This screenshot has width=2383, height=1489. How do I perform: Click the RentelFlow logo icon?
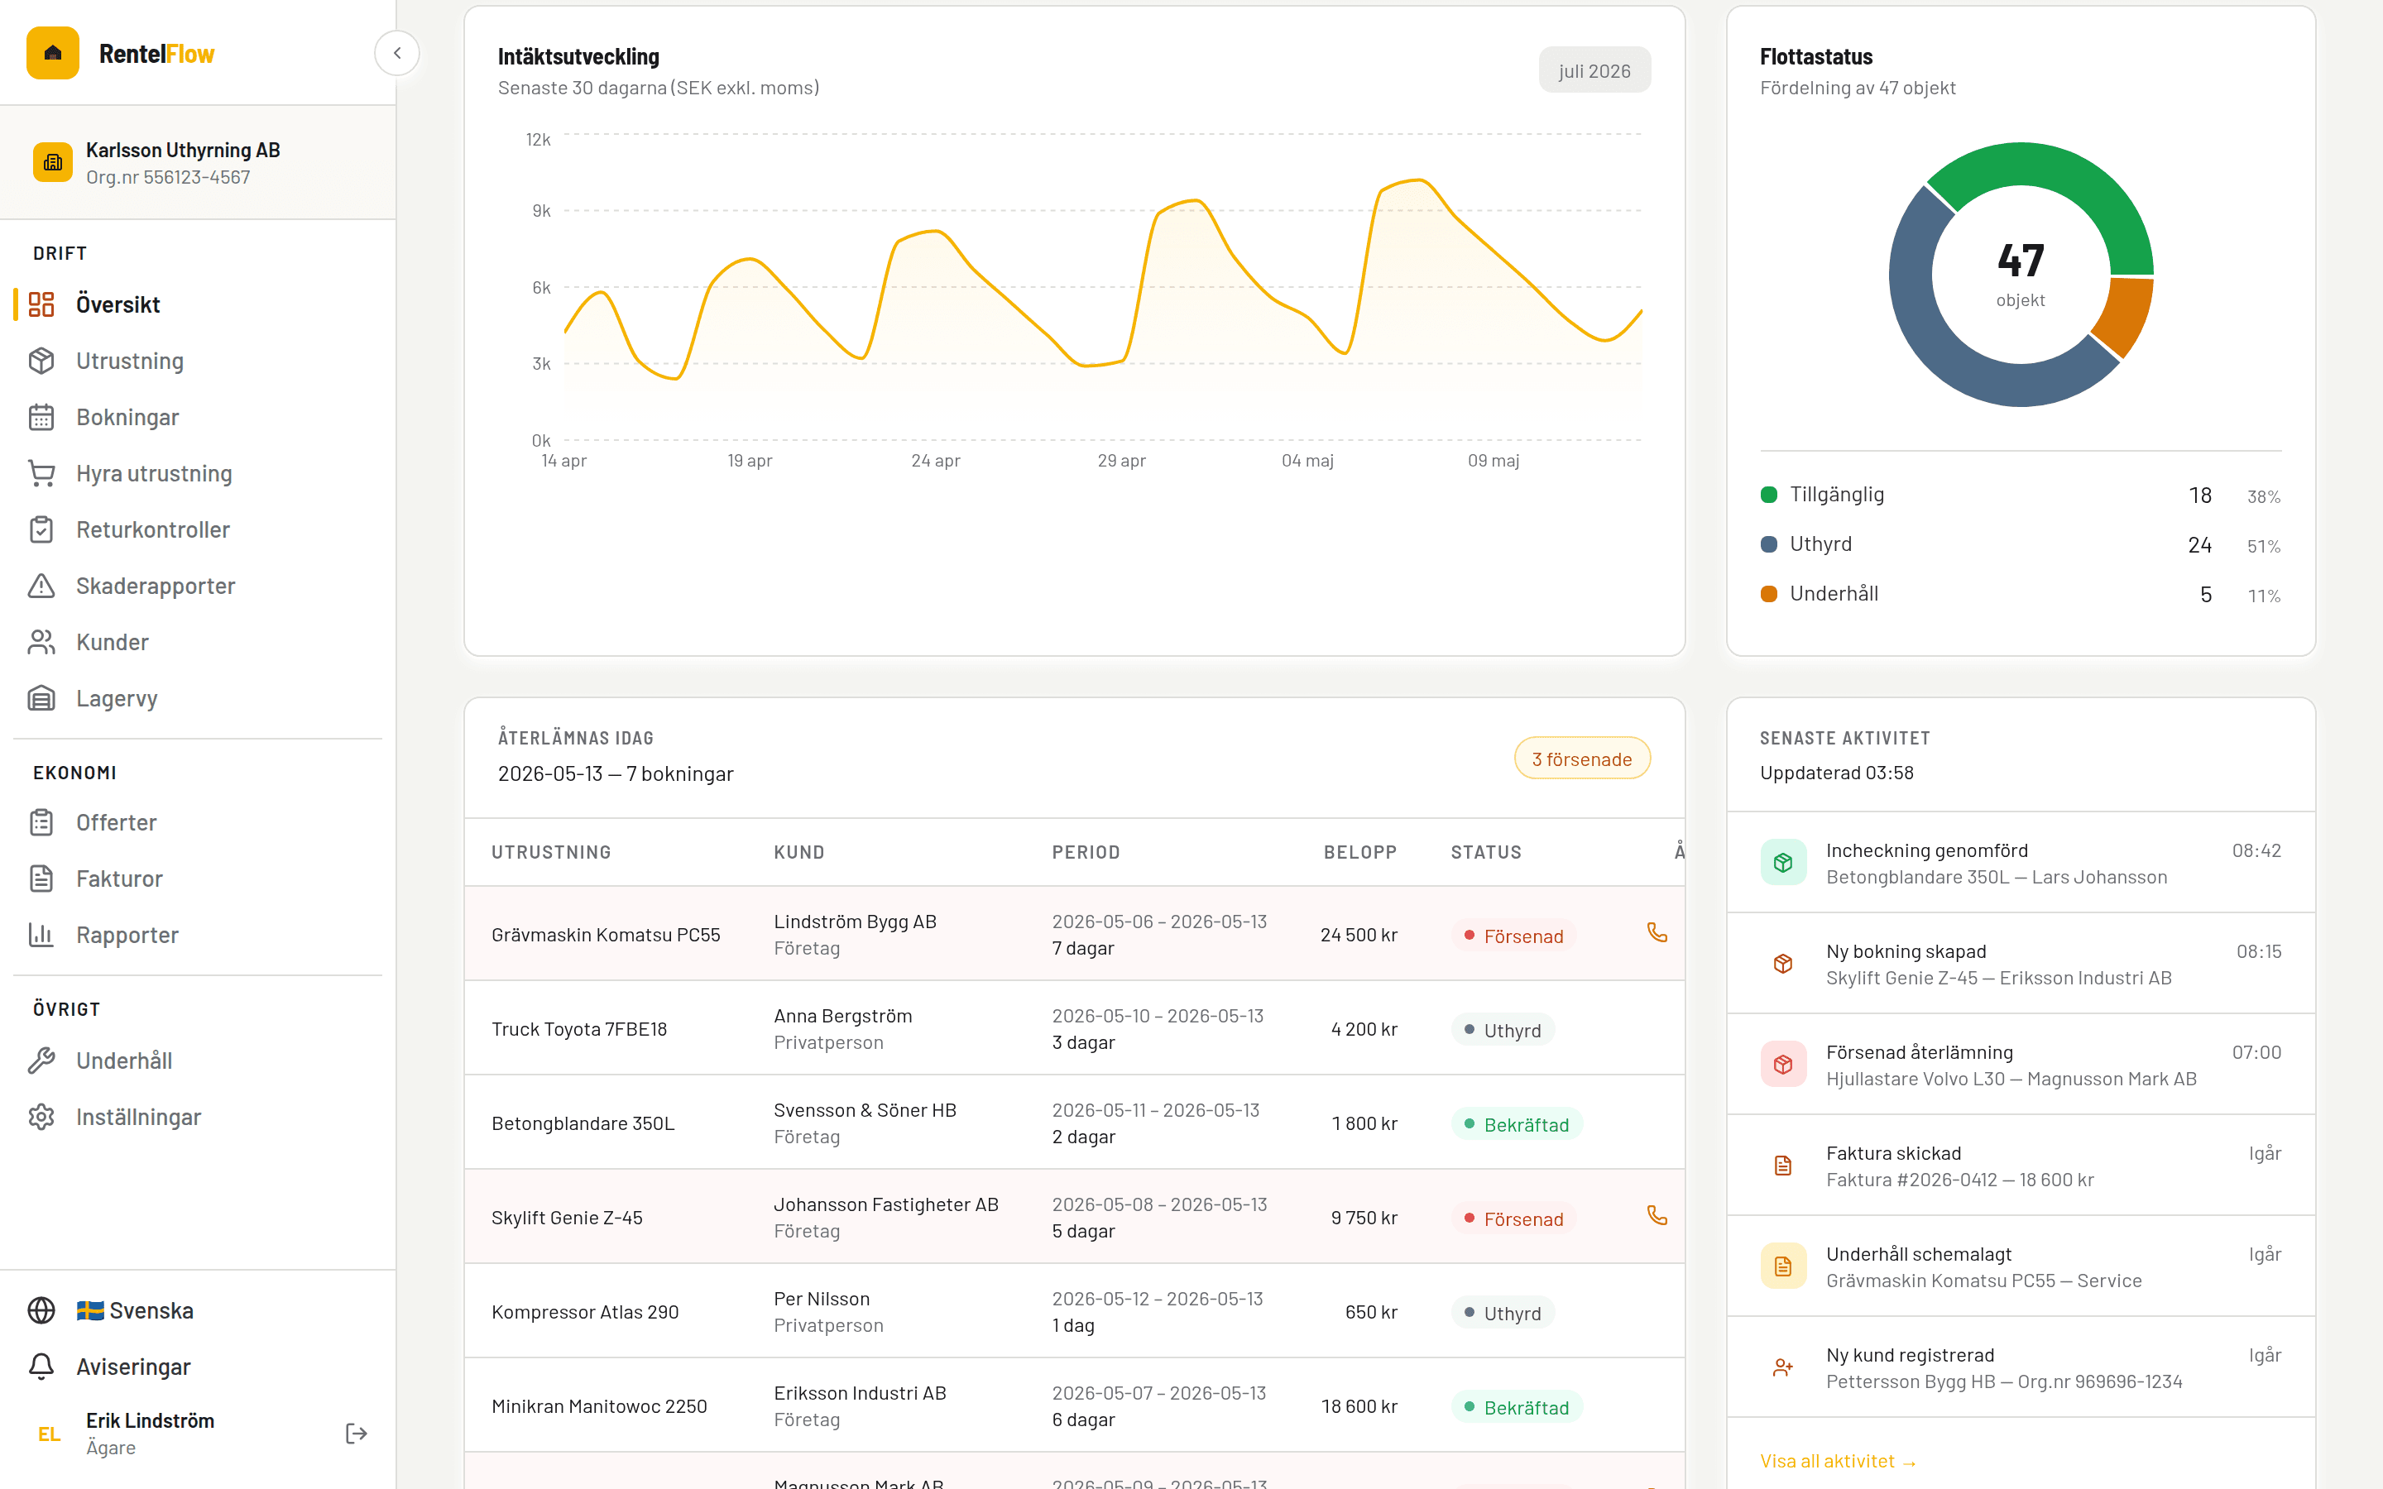pos(53,53)
